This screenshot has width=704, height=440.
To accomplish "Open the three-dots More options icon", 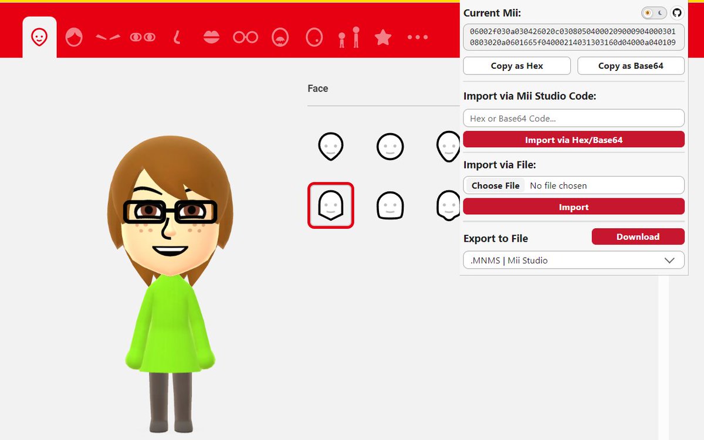I will coord(418,38).
